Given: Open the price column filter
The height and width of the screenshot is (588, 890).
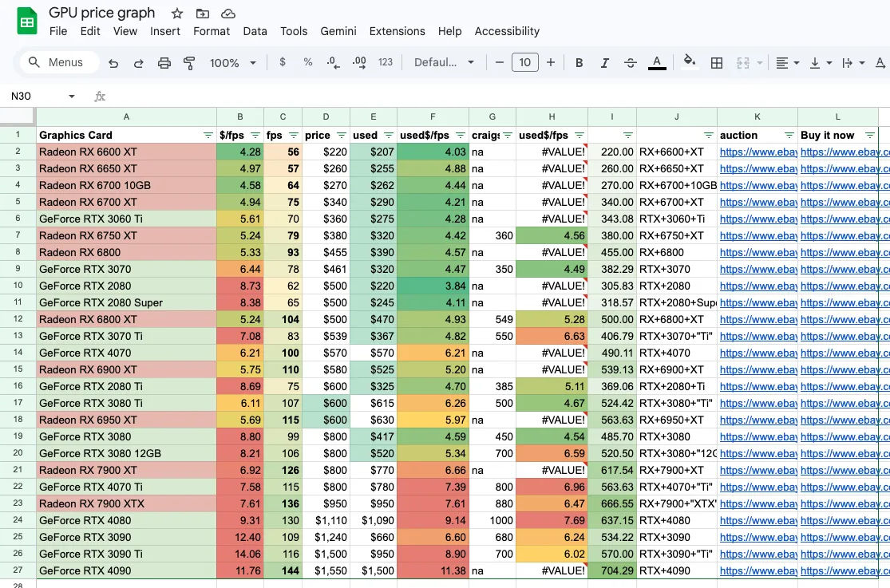Looking at the screenshot, I should [x=341, y=135].
